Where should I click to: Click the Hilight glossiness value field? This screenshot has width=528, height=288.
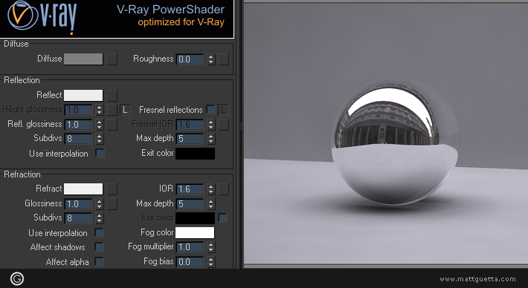point(78,110)
